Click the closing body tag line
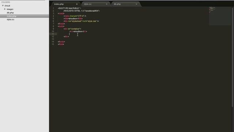The width and height of the screenshot is (234, 132). [61, 42]
